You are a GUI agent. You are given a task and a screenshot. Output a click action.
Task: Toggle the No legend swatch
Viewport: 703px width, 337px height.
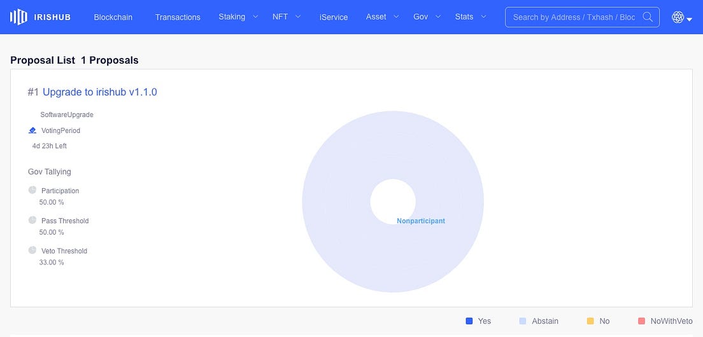point(590,321)
